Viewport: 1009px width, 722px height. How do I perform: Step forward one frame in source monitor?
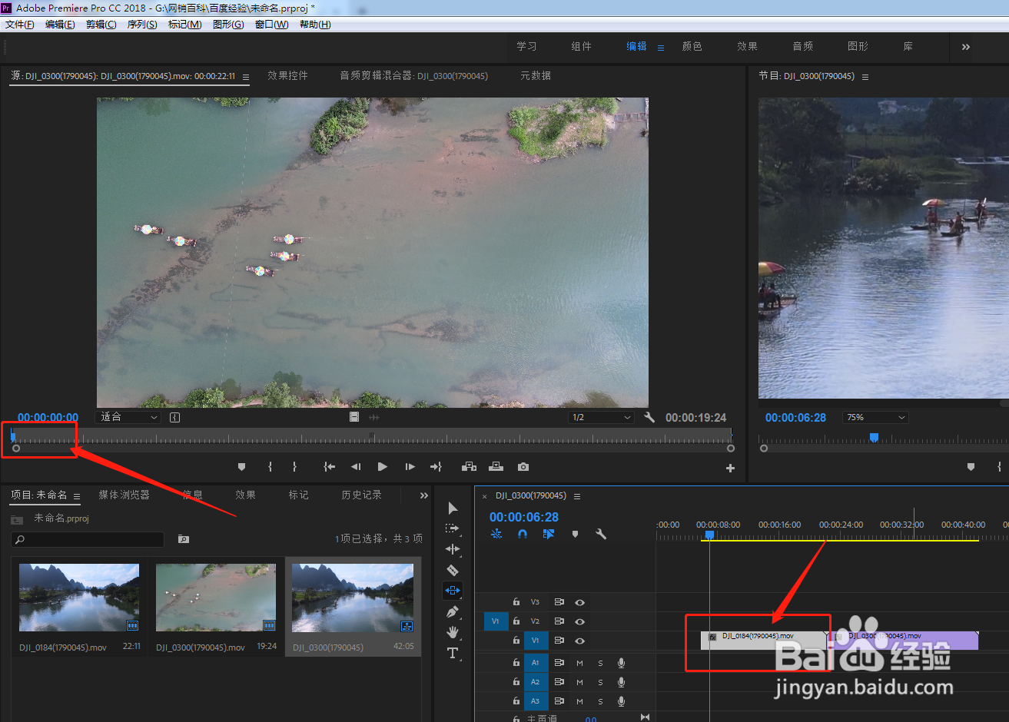[x=410, y=467]
